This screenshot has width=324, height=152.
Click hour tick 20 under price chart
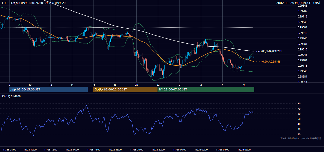137,85
